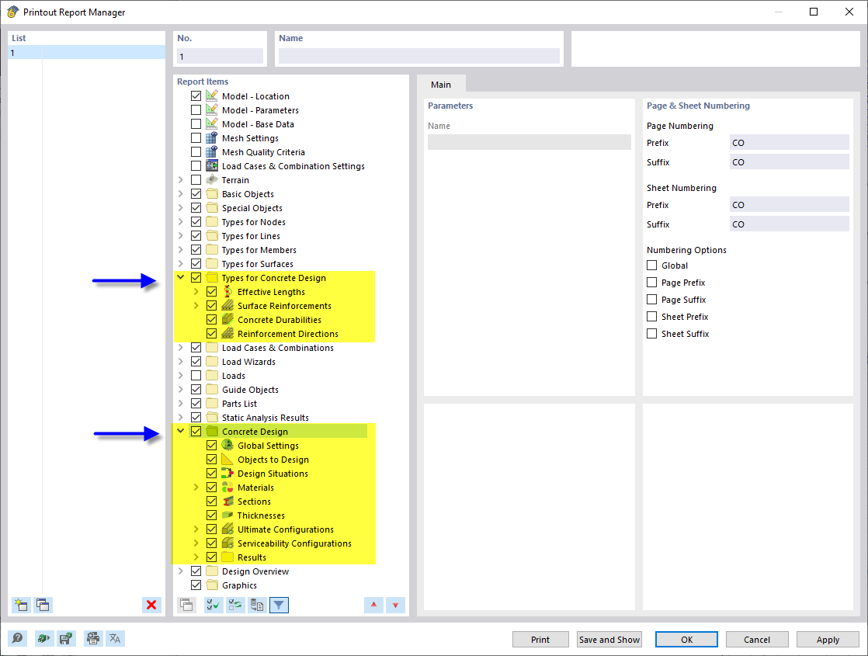The image size is (868, 656).
Task: Activate the filter icon in Report Items toolbar
Action: pyautogui.click(x=278, y=604)
